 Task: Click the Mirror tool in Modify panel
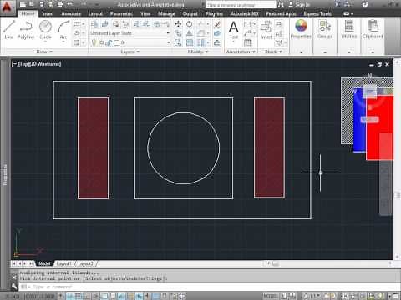click(x=190, y=33)
